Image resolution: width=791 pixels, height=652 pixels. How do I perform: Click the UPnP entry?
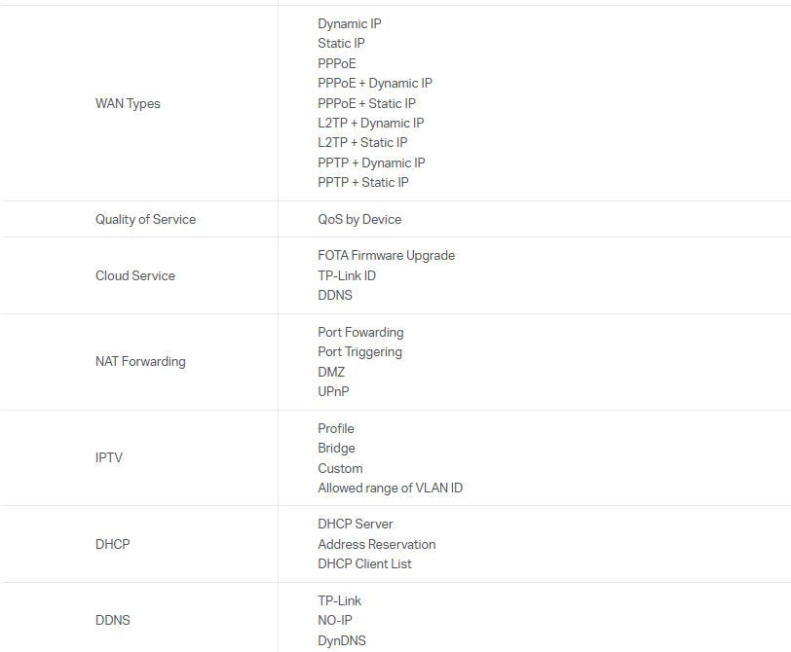333,391
